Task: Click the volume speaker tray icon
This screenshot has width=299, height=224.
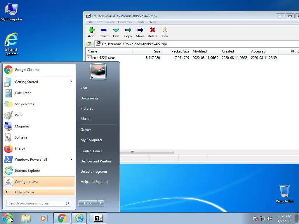Action: click(270, 218)
